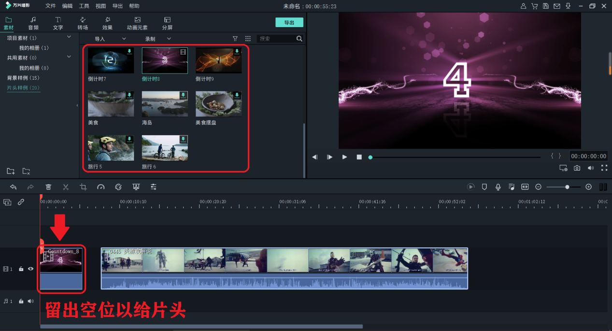Screen dimensions: 612x331
Task: Collapse the 项目素材 tree section
Action: coord(69,37)
